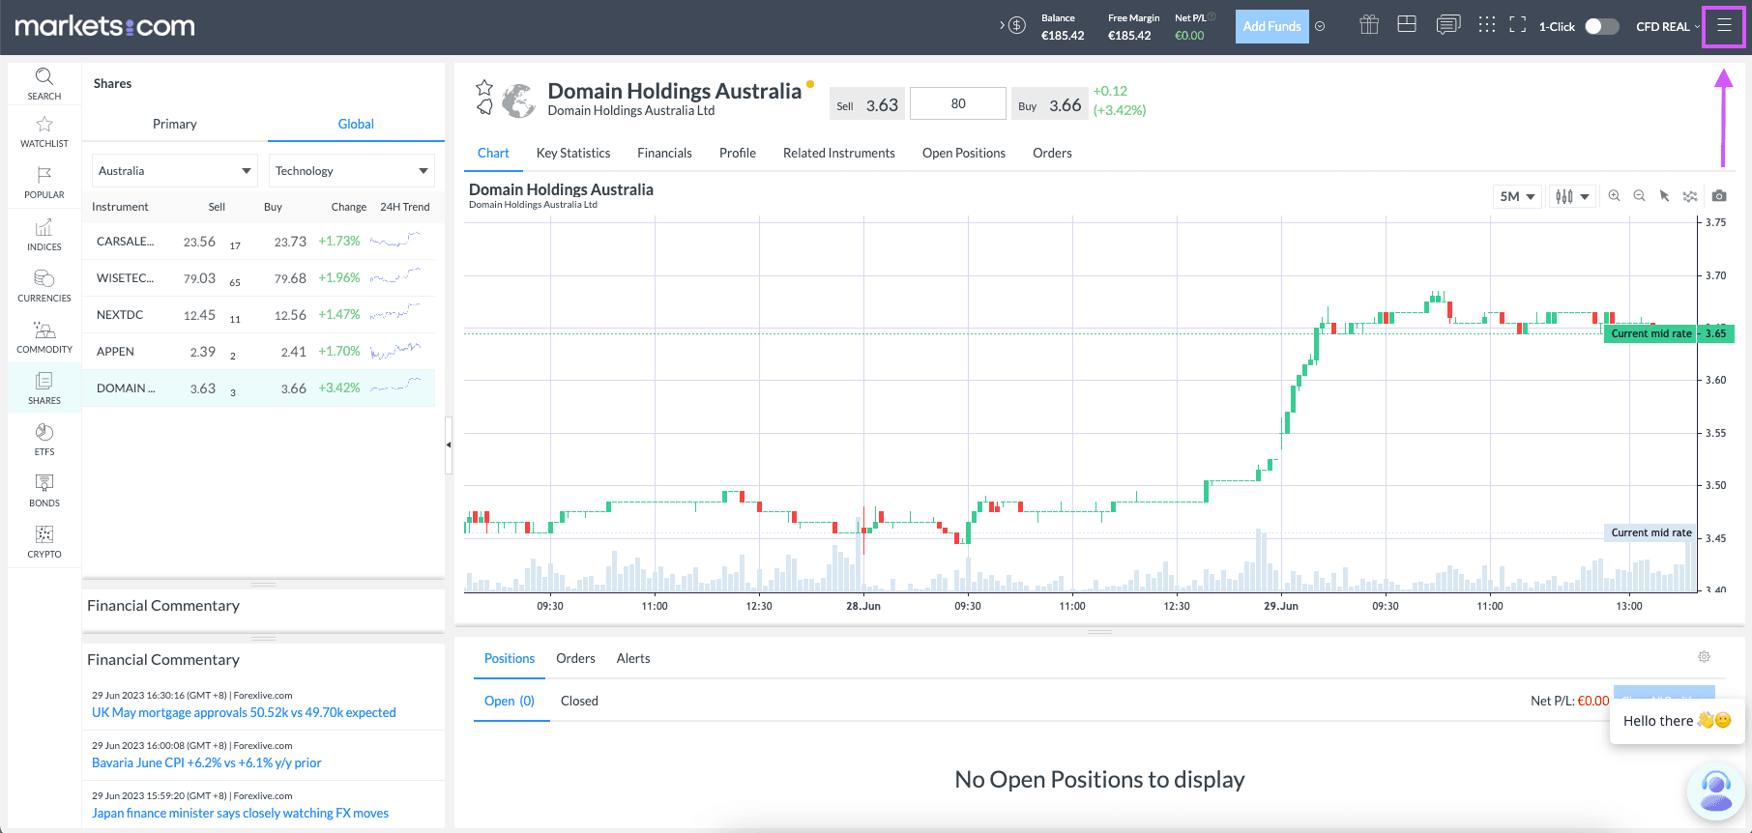
Task: Set a price alert with bell icon
Action: (484, 107)
